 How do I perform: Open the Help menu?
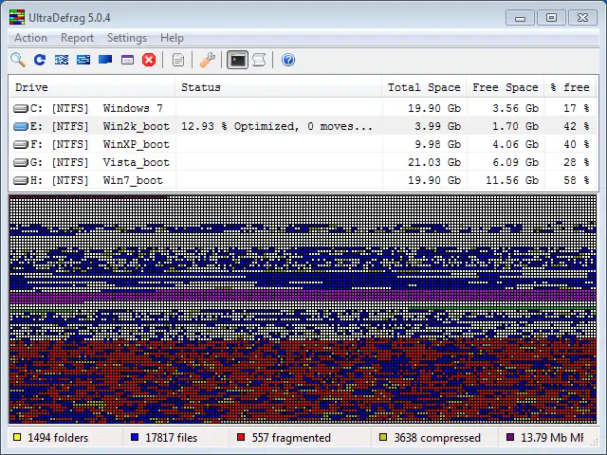coord(172,38)
